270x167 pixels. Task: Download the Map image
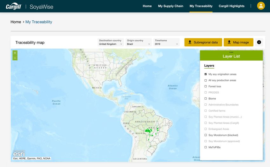[x=239, y=42]
